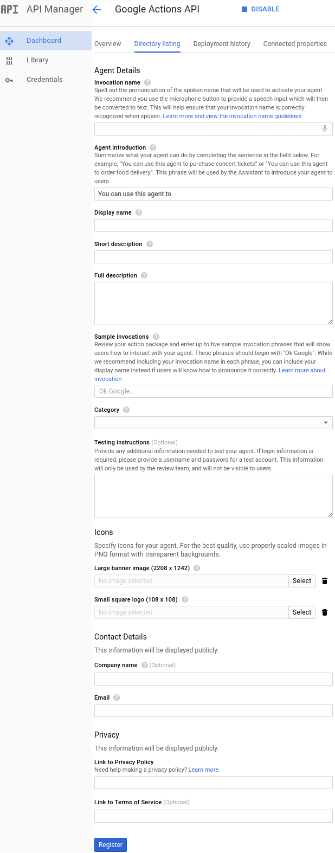Viewport: 335px width, 853px height.
Task: Click the API Manager title text
Action: click(x=55, y=9)
